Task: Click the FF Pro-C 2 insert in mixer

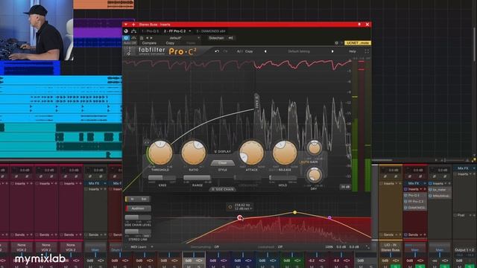Action: [x=414, y=202]
